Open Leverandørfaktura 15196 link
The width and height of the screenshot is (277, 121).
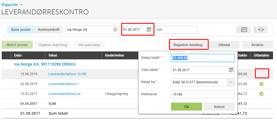[67, 74]
